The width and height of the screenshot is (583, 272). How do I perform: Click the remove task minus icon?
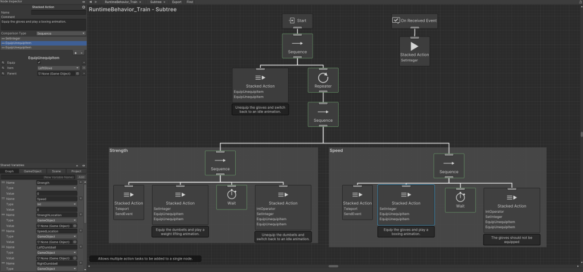point(83,52)
